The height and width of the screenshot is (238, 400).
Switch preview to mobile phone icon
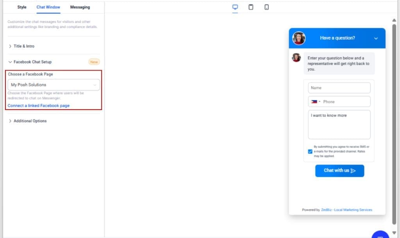[266, 7]
